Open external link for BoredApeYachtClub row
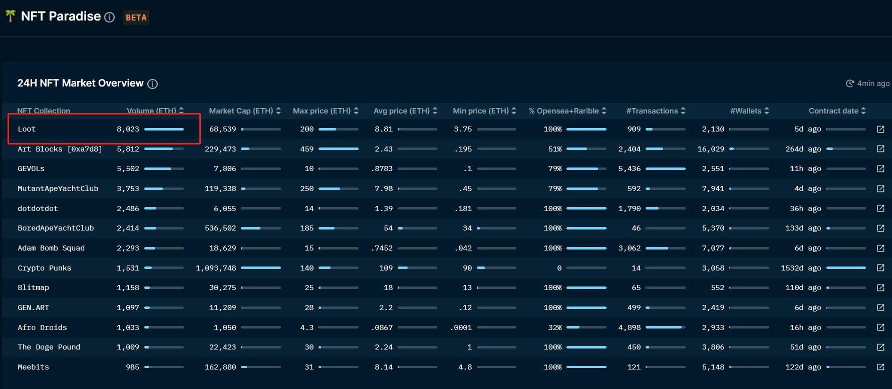892x389 pixels. (x=880, y=228)
